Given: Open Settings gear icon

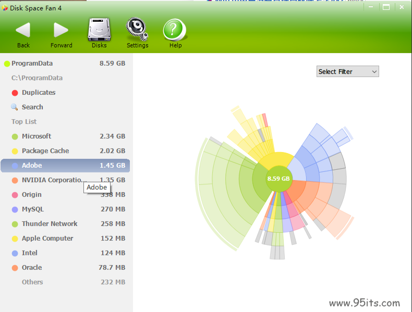Looking at the screenshot, I should point(137,29).
